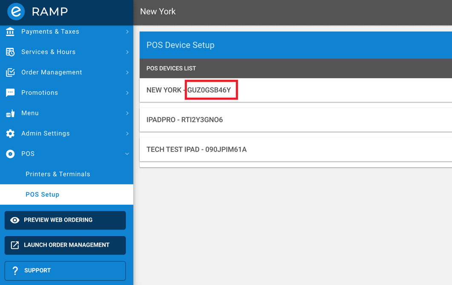
Task: Expand the Payments & Taxes chevron
Action: (127, 32)
